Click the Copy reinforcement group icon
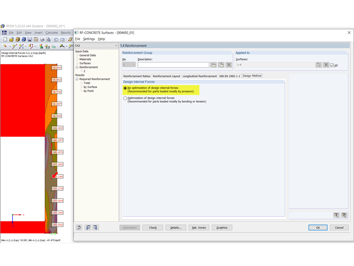The image size is (354, 266). coord(221,65)
